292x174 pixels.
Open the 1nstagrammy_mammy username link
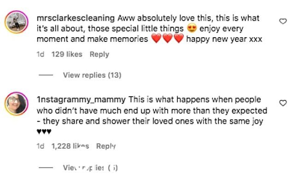click(x=81, y=100)
